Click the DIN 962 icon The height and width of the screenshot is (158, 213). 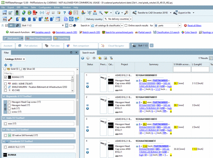(x=53, y=13)
